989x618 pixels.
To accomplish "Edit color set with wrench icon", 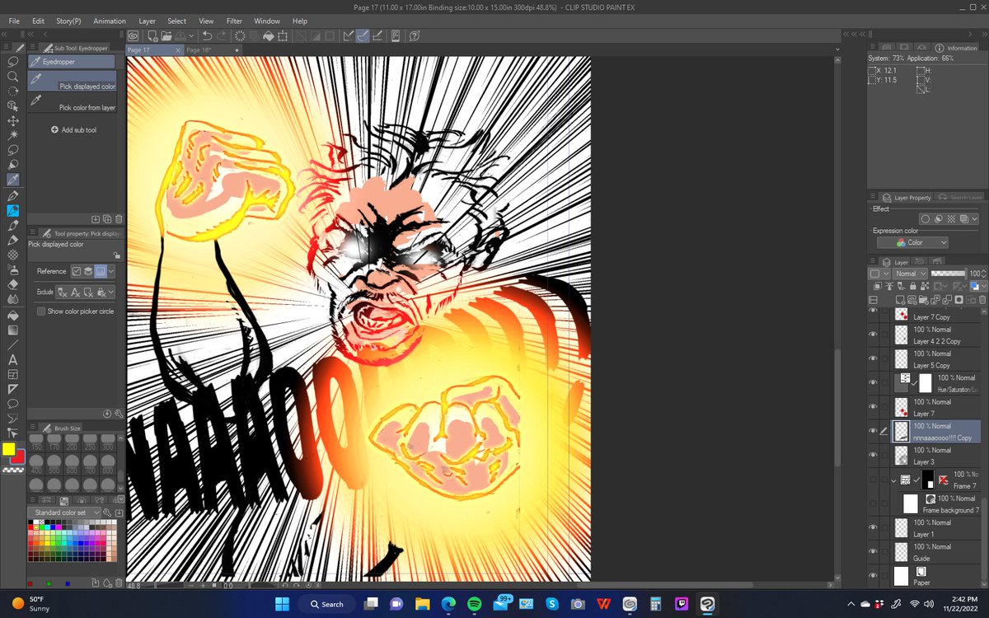I will click(107, 513).
